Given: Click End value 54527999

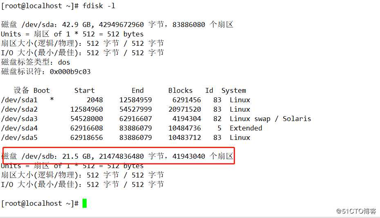Looking at the screenshot, I should pyautogui.click(x=136, y=109).
